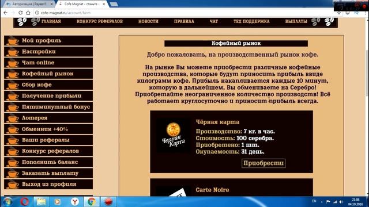Reload the page with refresh icon
This screenshot has height=207, width=369.
click(x=21, y=13)
